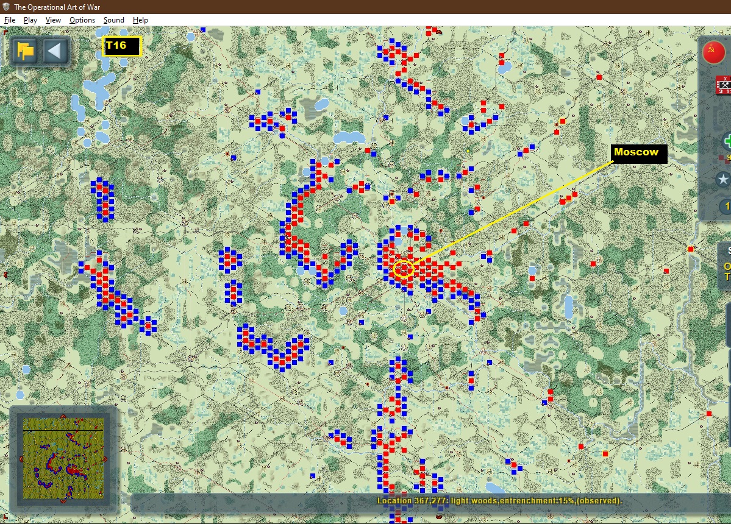Click the green plus icon in side panel
Viewport: 731px width, 524px height.
(x=726, y=141)
